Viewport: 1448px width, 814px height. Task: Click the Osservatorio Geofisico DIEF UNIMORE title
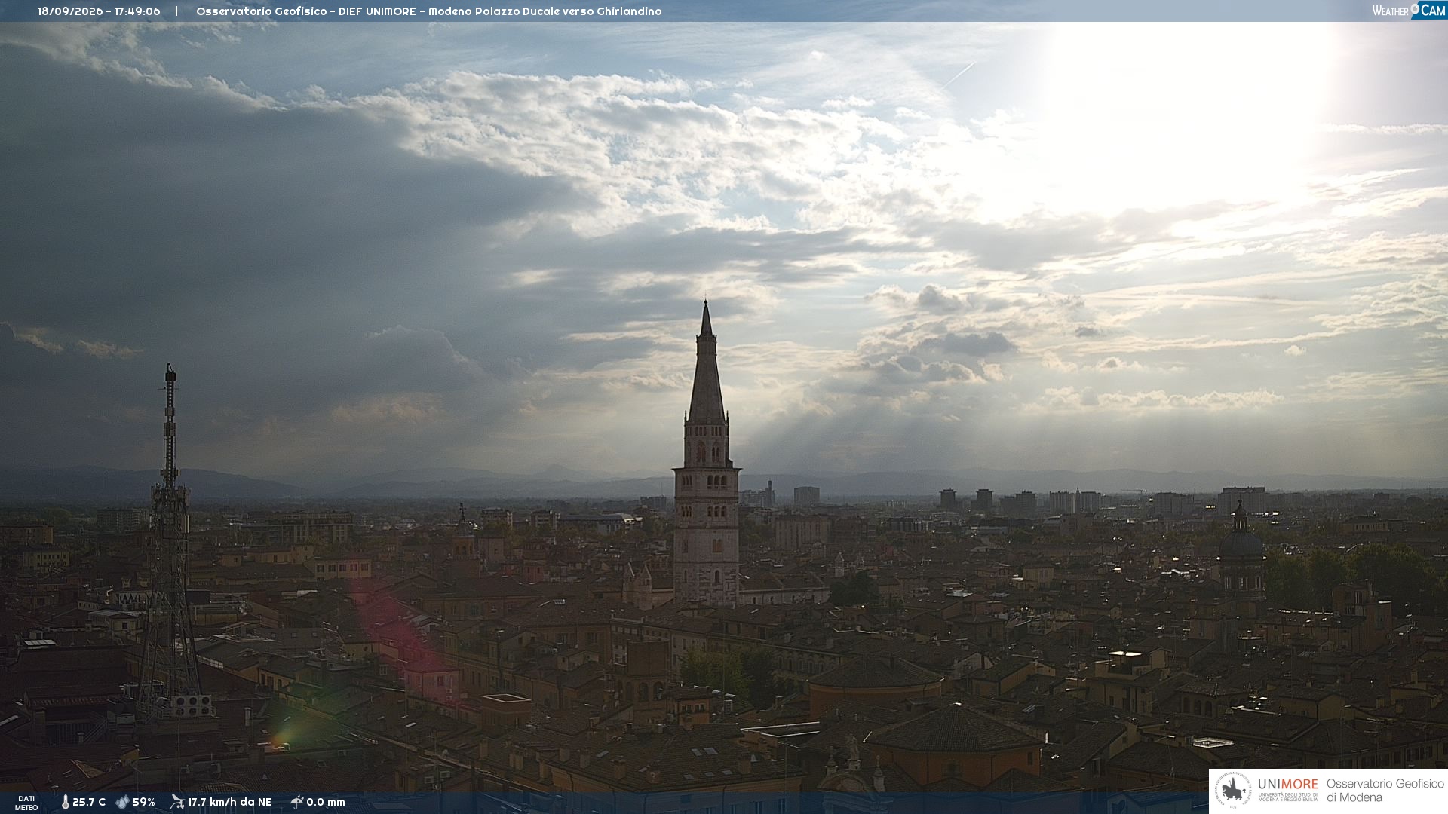429,11
